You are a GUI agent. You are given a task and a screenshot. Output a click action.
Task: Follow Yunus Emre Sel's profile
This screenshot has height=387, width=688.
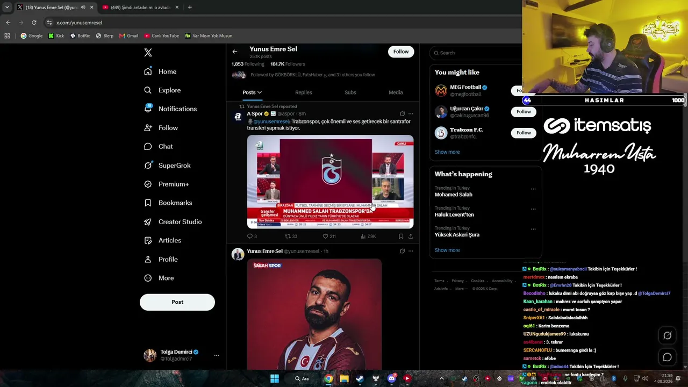pyautogui.click(x=401, y=52)
